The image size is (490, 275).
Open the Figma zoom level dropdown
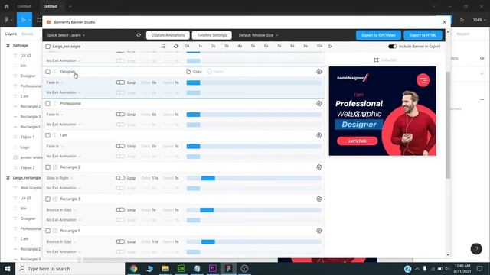point(479,20)
